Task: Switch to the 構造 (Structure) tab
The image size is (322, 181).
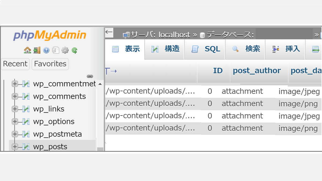Action: tap(165, 49)
